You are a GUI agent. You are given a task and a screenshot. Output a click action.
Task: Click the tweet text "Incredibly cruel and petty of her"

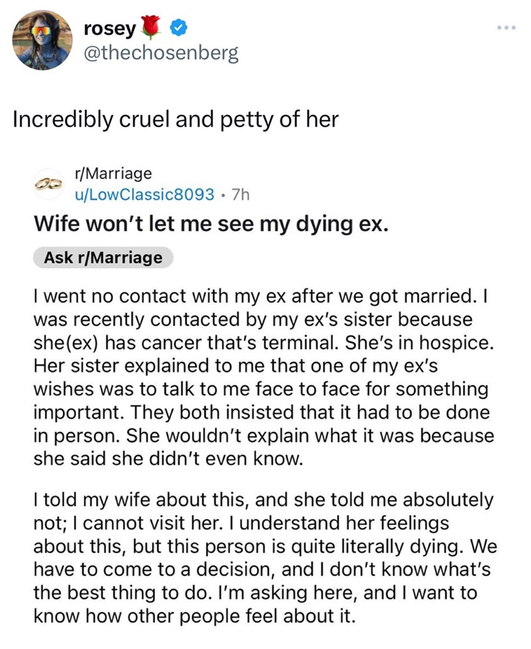point(175,119)
